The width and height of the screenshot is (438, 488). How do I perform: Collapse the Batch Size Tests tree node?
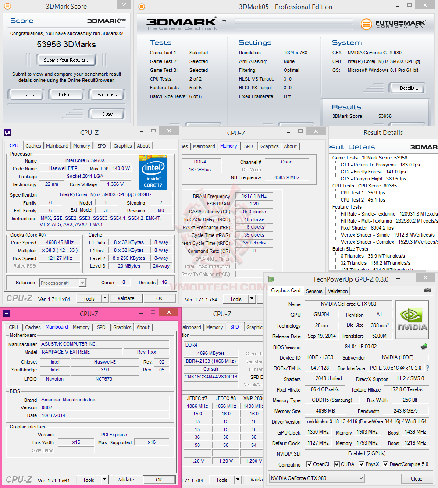pyautogui.click(x=330, y=249)
